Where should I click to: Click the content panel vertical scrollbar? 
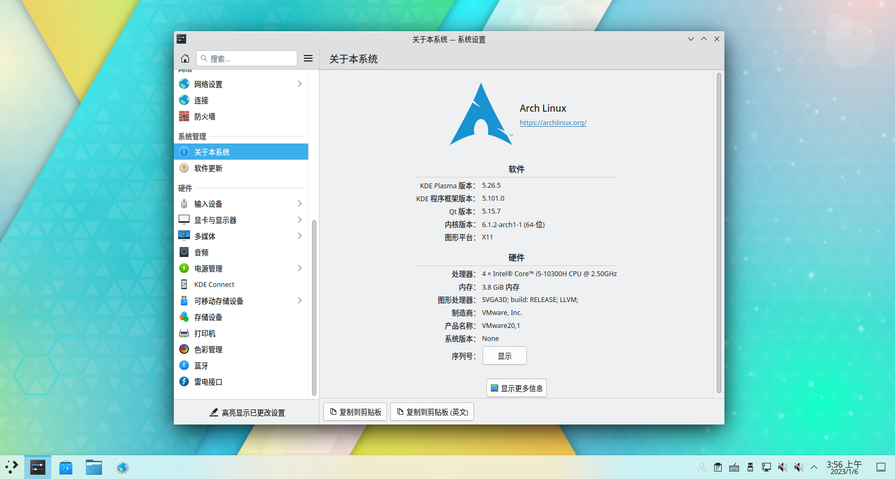pos(719,233)
